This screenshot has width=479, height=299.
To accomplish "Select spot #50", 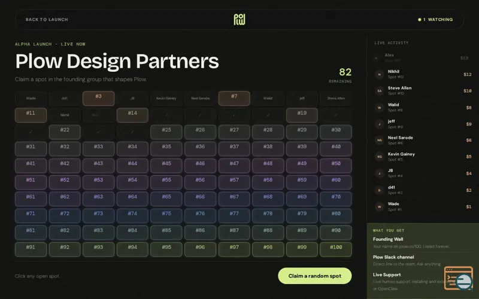I will coord(336,166).
